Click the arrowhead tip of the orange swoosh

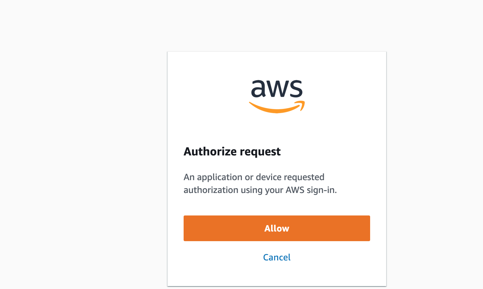(302, 105)
